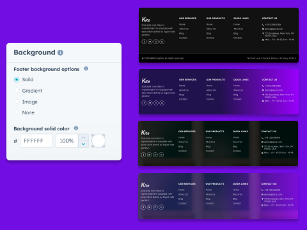
Task: Click the FFFFFF hex color input field
Action: [x=36, y=141]
